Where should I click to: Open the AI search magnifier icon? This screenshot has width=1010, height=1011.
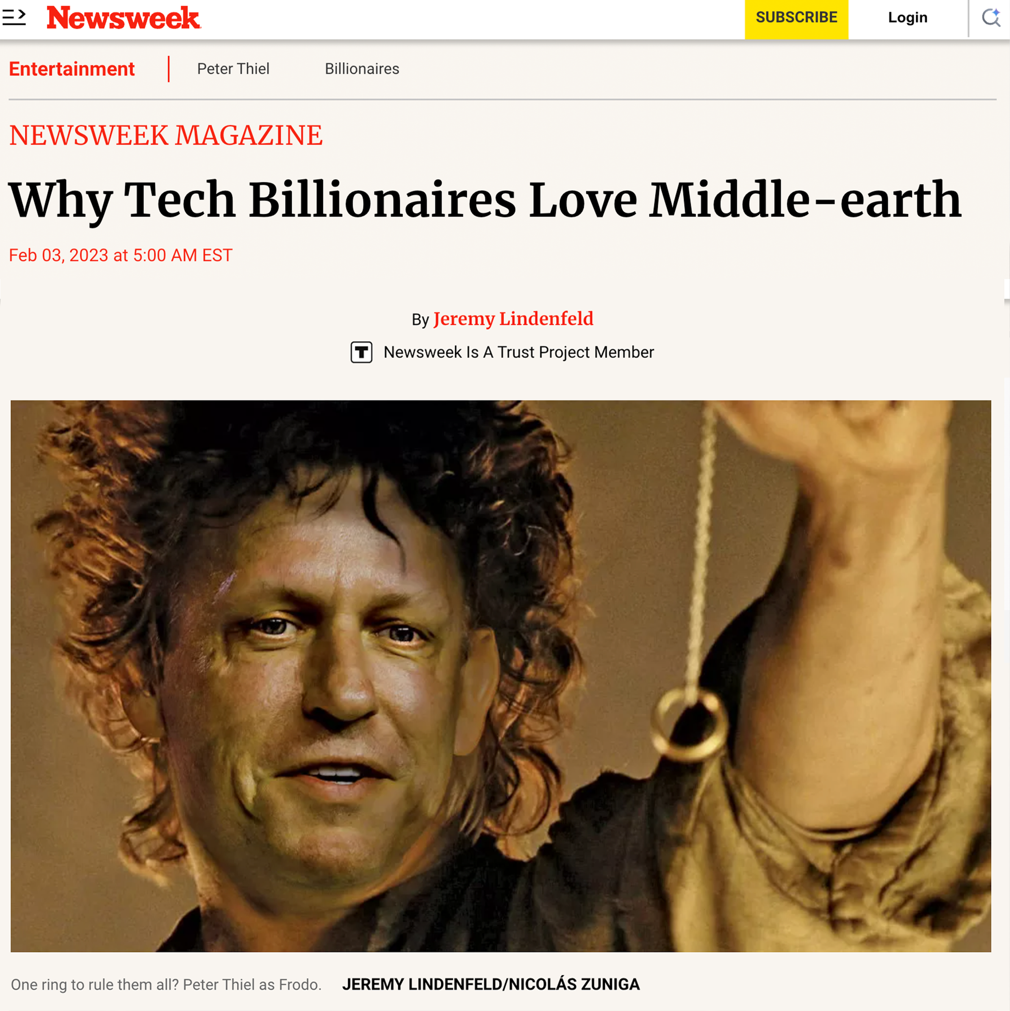[990, 17]
